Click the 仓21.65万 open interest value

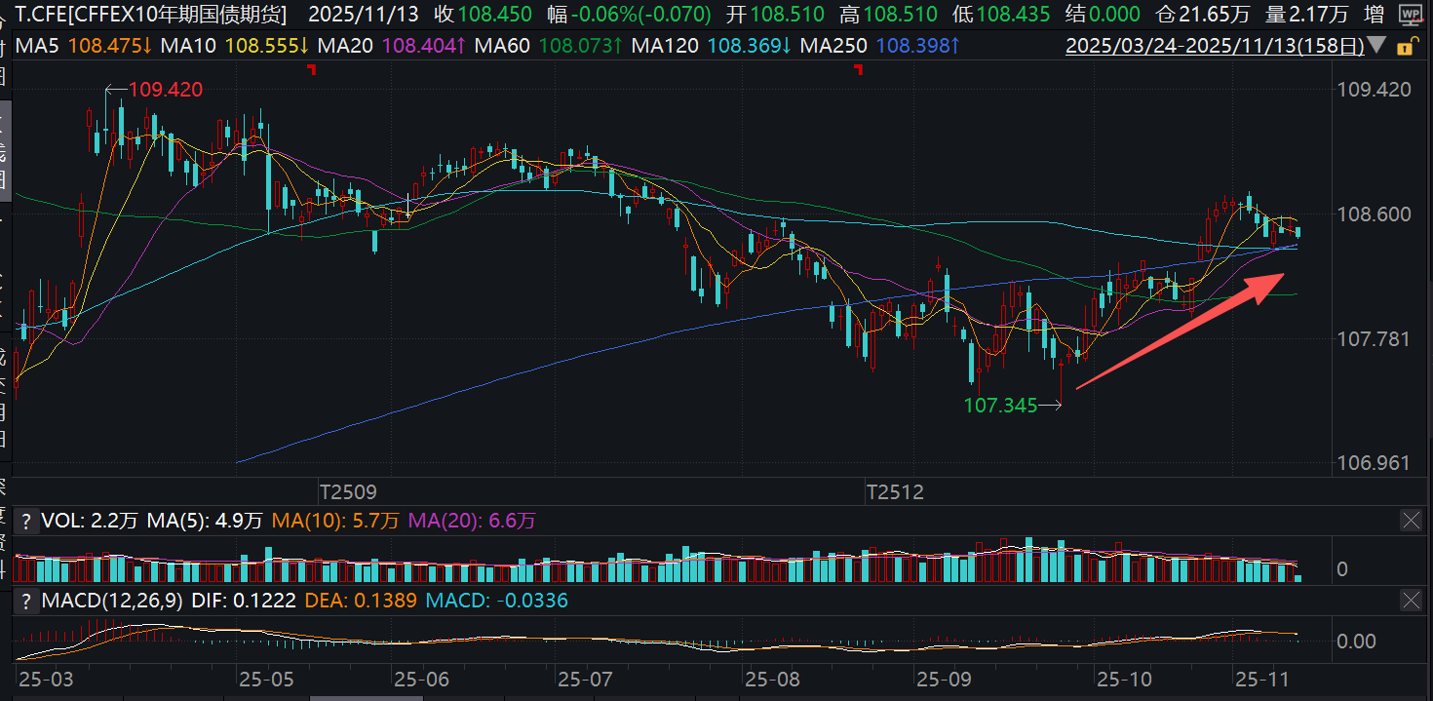(x=1200, y=15)
